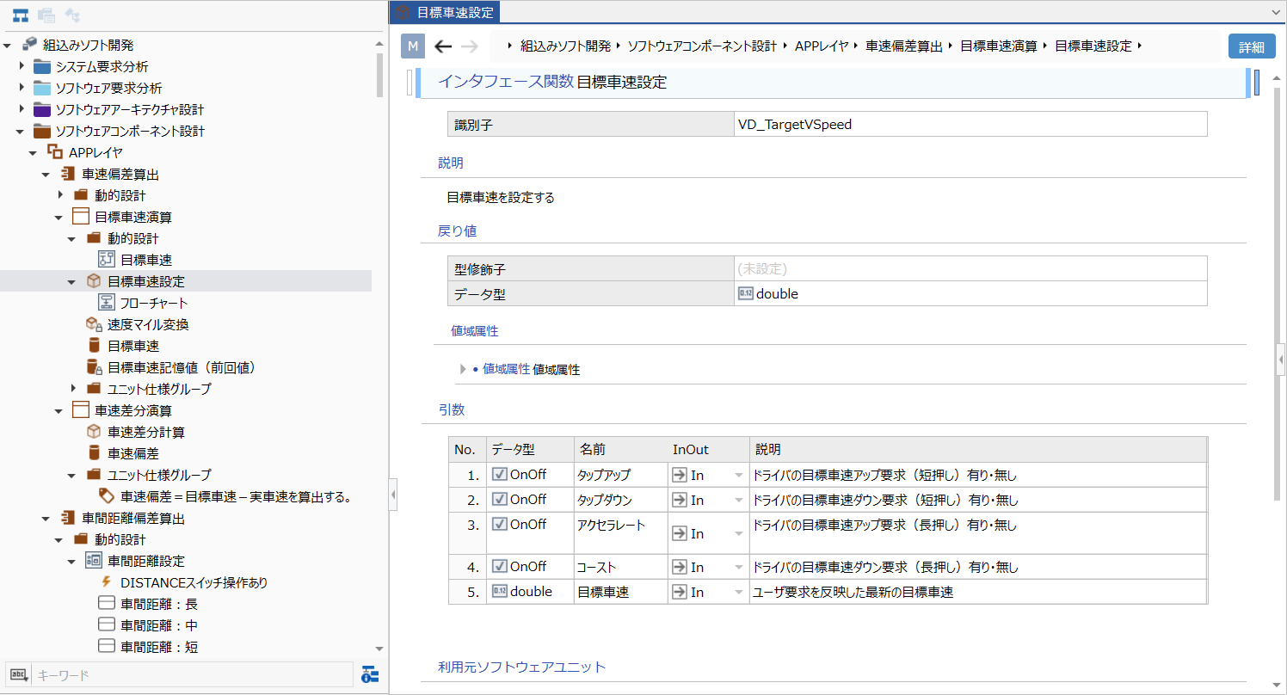
Task: Click the 型修飾子 field showing (未設定)
Action: (970, 268)
